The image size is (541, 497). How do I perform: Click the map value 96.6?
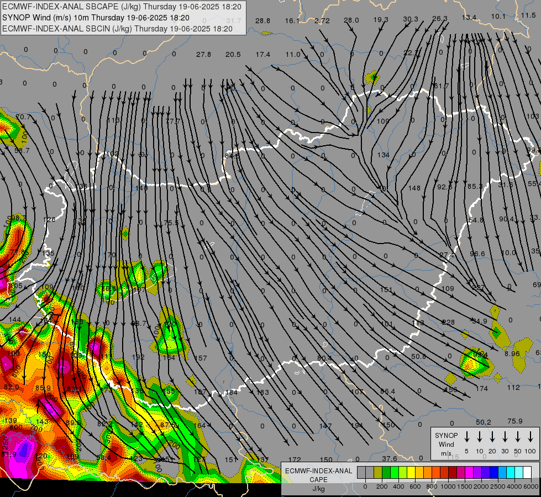(x=477, y=254)
